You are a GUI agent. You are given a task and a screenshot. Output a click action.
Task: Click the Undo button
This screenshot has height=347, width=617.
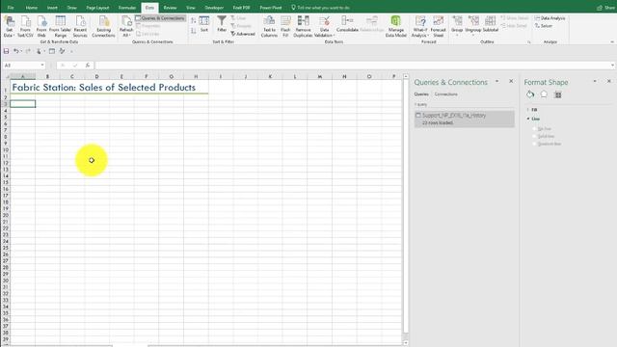pyautogui.click(x=15, y=51)
